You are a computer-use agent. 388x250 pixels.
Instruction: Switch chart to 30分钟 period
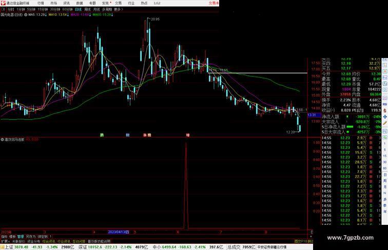tap(55, 9)
